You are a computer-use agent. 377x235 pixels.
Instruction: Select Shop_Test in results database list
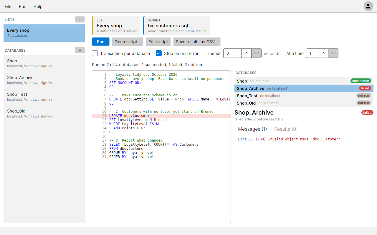(304, 95)
